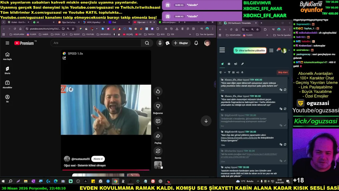Reload the YouTube page
The image size is (339, 191).
point(15,29)
